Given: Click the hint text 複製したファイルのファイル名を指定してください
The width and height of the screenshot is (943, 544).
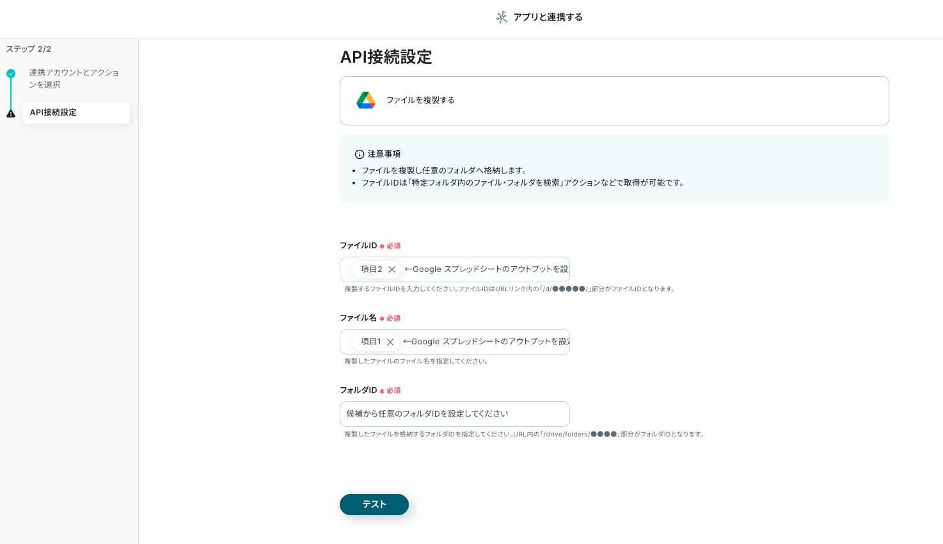Looking at the screenshot, I should click(416, 362).
